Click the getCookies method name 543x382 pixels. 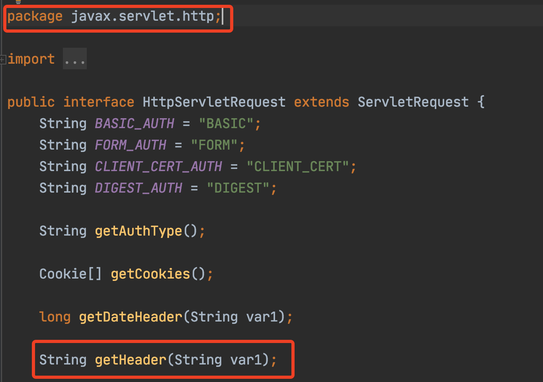click(x=150, y=274)
